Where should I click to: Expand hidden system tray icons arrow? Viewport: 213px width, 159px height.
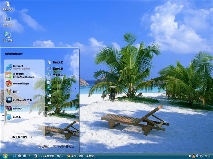click(x=190, y=156)
